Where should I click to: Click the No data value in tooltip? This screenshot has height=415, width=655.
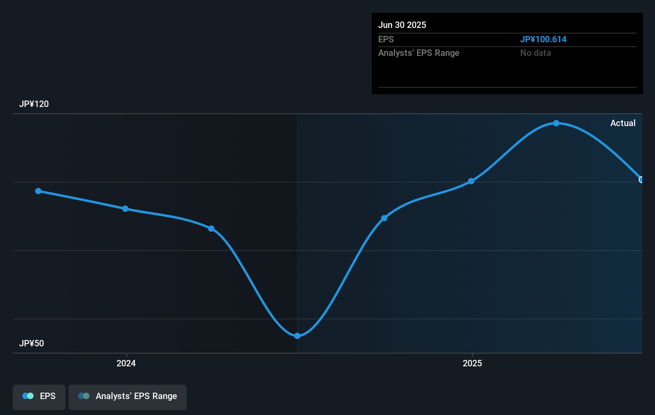[x=536, y=53]
